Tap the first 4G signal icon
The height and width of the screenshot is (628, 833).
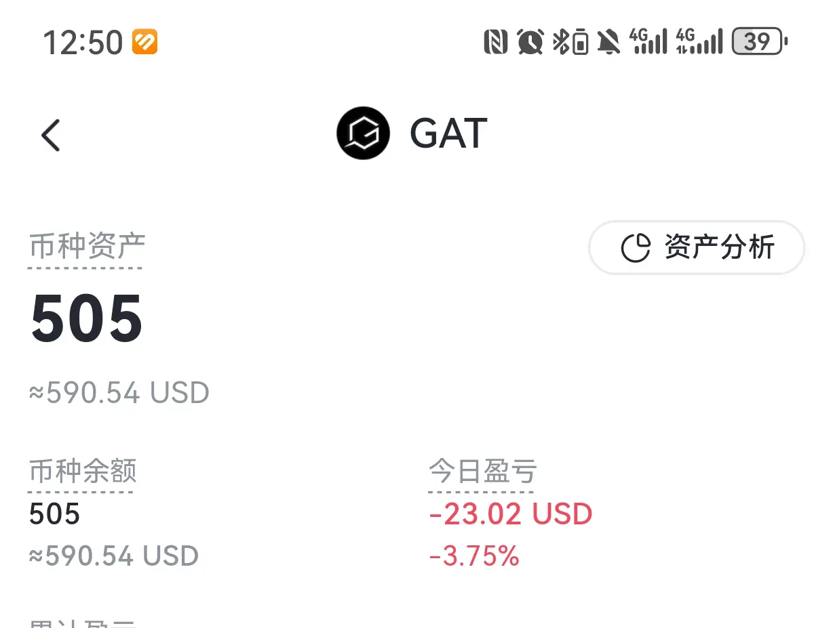coord(648,41)
